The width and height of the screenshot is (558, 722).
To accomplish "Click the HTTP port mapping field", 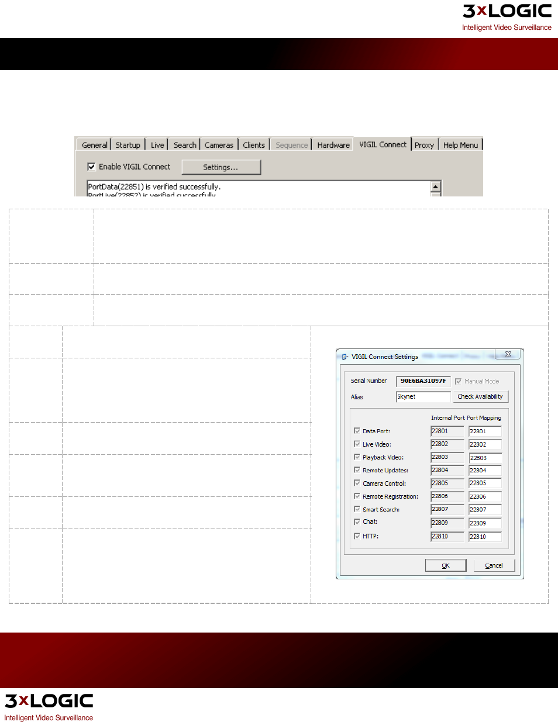I will [x=485, y=537].
